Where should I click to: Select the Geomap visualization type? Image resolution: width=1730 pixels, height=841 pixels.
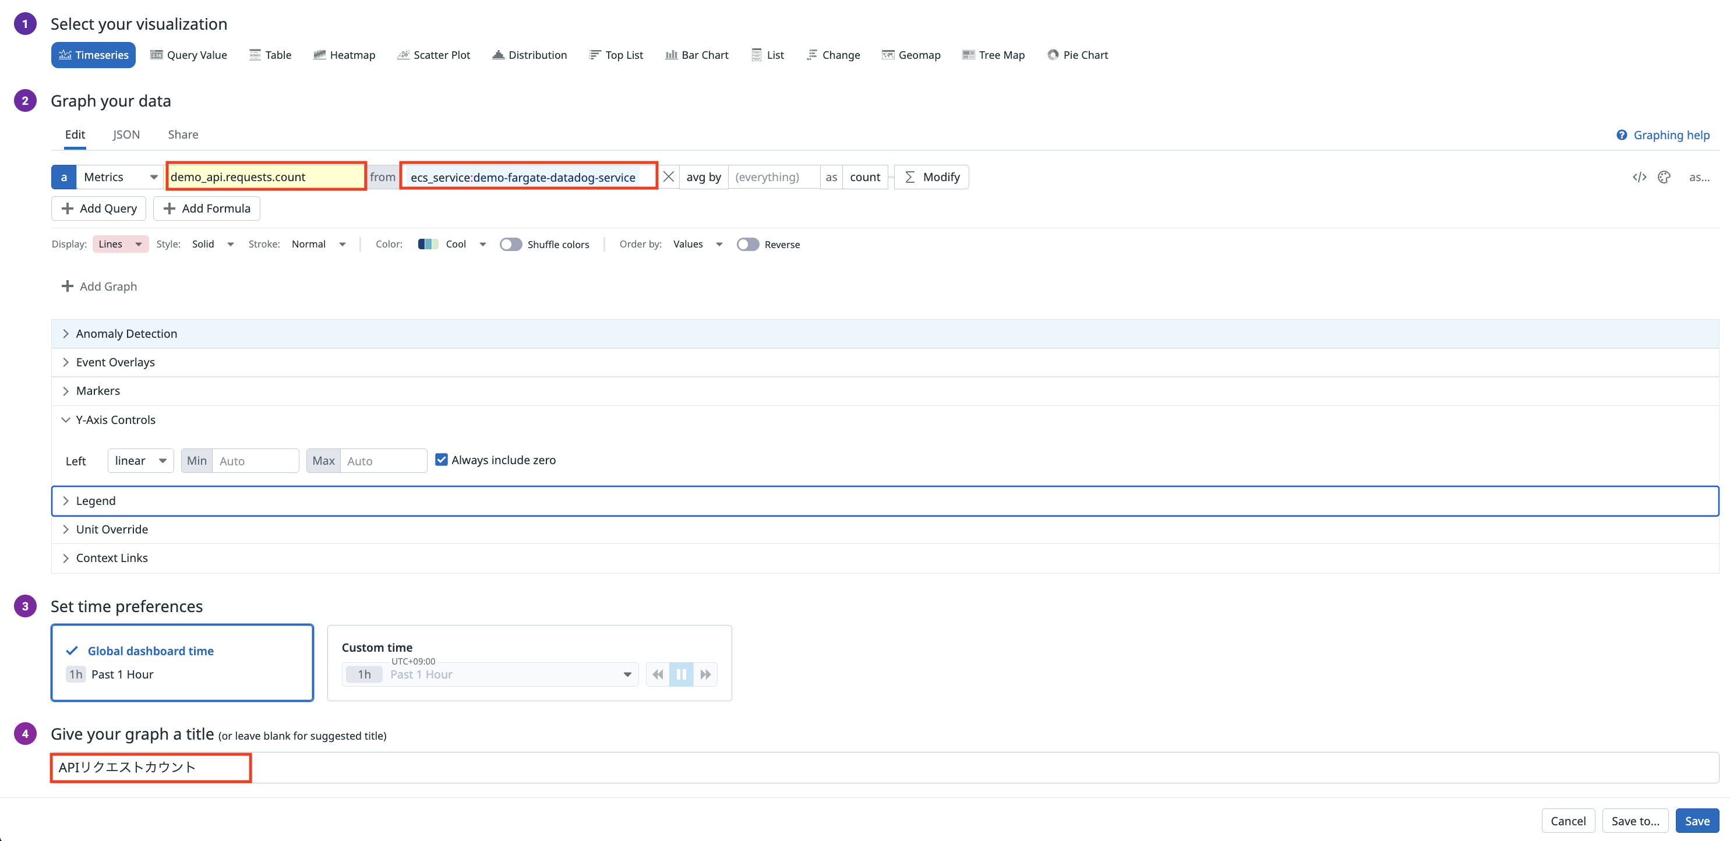910,55
